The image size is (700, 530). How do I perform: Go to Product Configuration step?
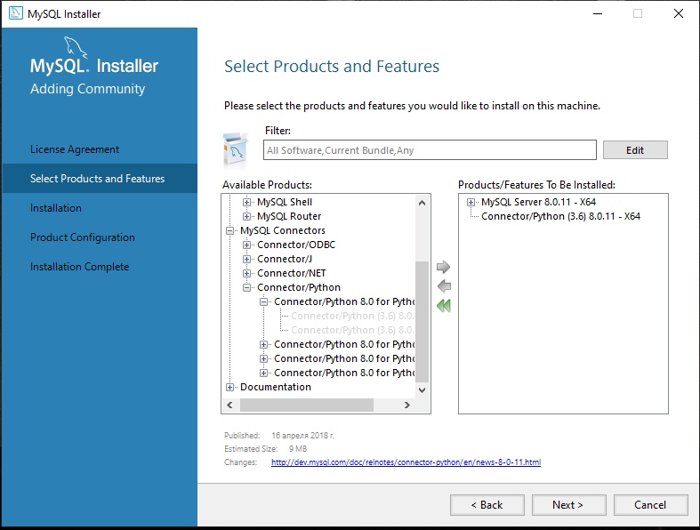[x=83, y=237]
